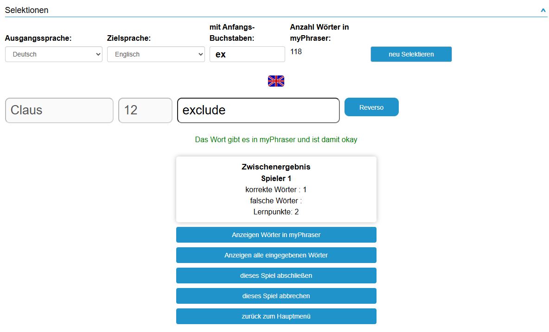
Task: Show words via 'Anzeigen Wörter in myPhraser'
Action: pos(276,235)
